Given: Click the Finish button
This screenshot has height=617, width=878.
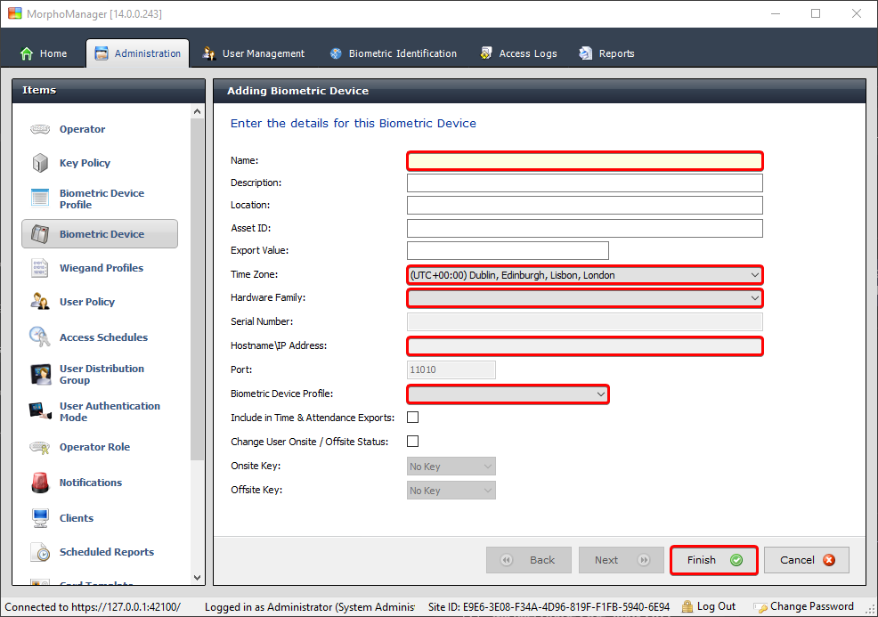Looking at the screenshot, I should (x=714, y=560).
